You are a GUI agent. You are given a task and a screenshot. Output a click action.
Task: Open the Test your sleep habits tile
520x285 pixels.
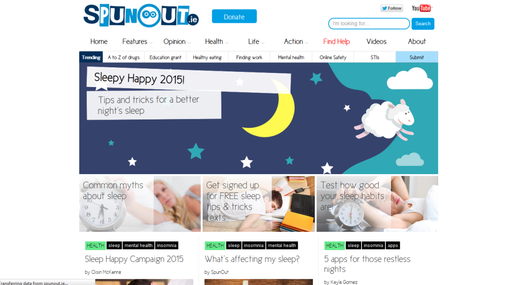(x=377, y=203)
